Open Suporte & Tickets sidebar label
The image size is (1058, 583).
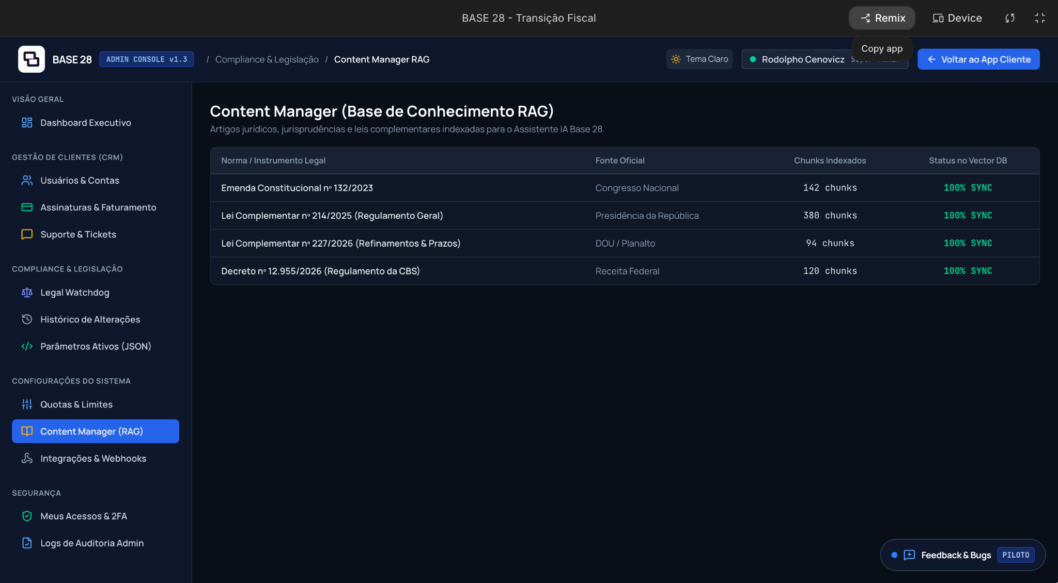tap(78, 234)
